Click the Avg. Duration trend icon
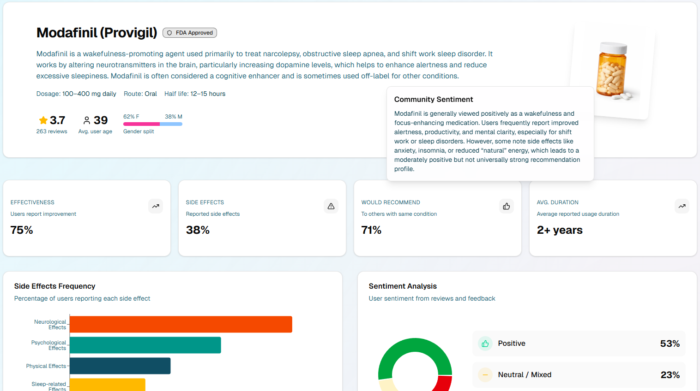Screen dimensions: 700x391 tap(682, 206)
